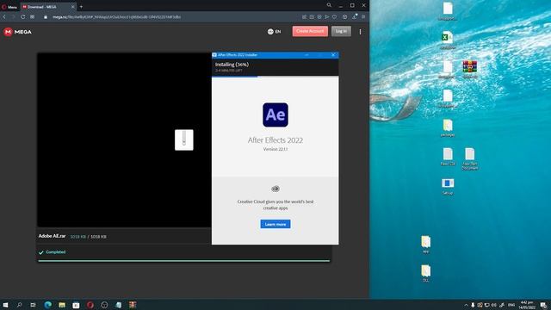The height and width of the screenshot is (310, 551).
Task: Open a new browser tab with plus
Action: pos(81,6)
